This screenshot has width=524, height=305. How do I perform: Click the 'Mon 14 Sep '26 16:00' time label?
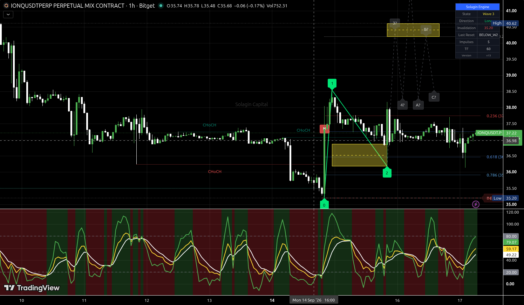click(314, 300)
